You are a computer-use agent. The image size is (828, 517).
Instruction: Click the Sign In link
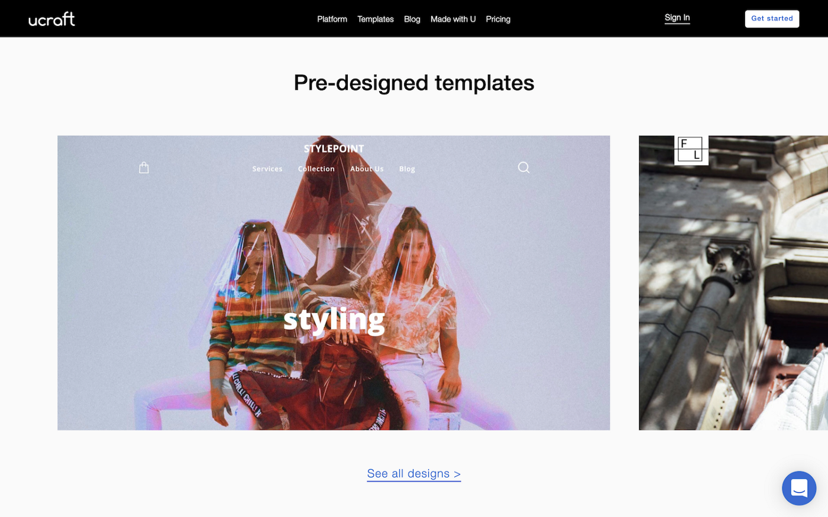point(677,18)
